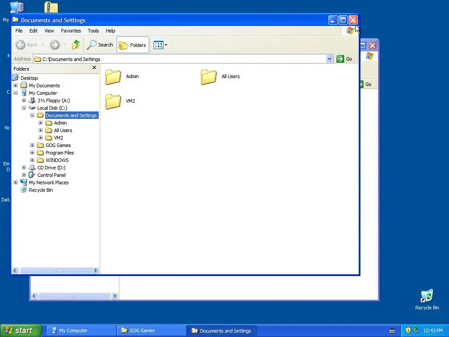Click the Back navigation button

pos(27,45)
